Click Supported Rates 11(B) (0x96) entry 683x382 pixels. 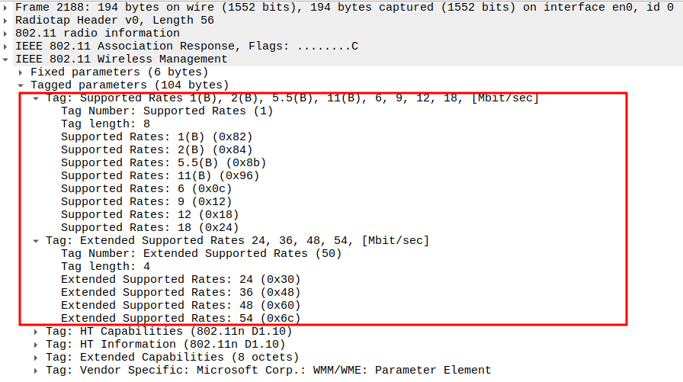160,175
